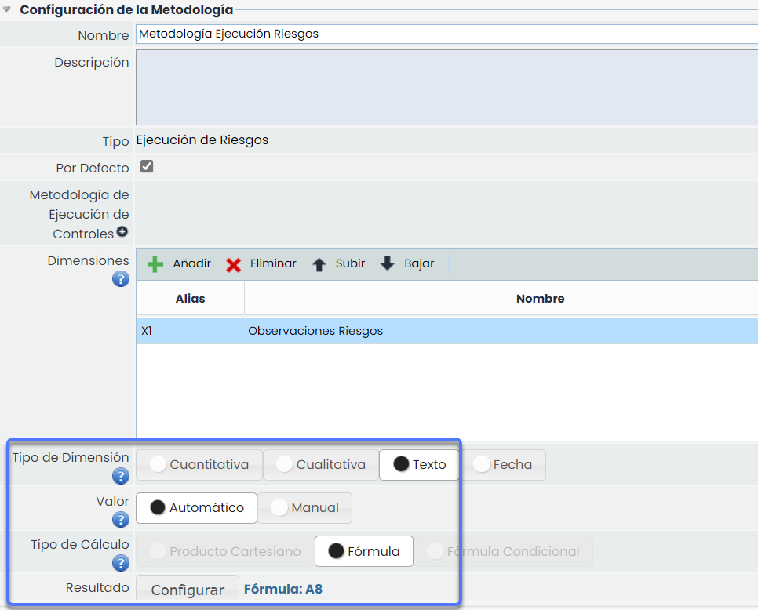758x610 pixels.
Task: Open help icon under Tipo de Dimensión
Action: (120, 476)
